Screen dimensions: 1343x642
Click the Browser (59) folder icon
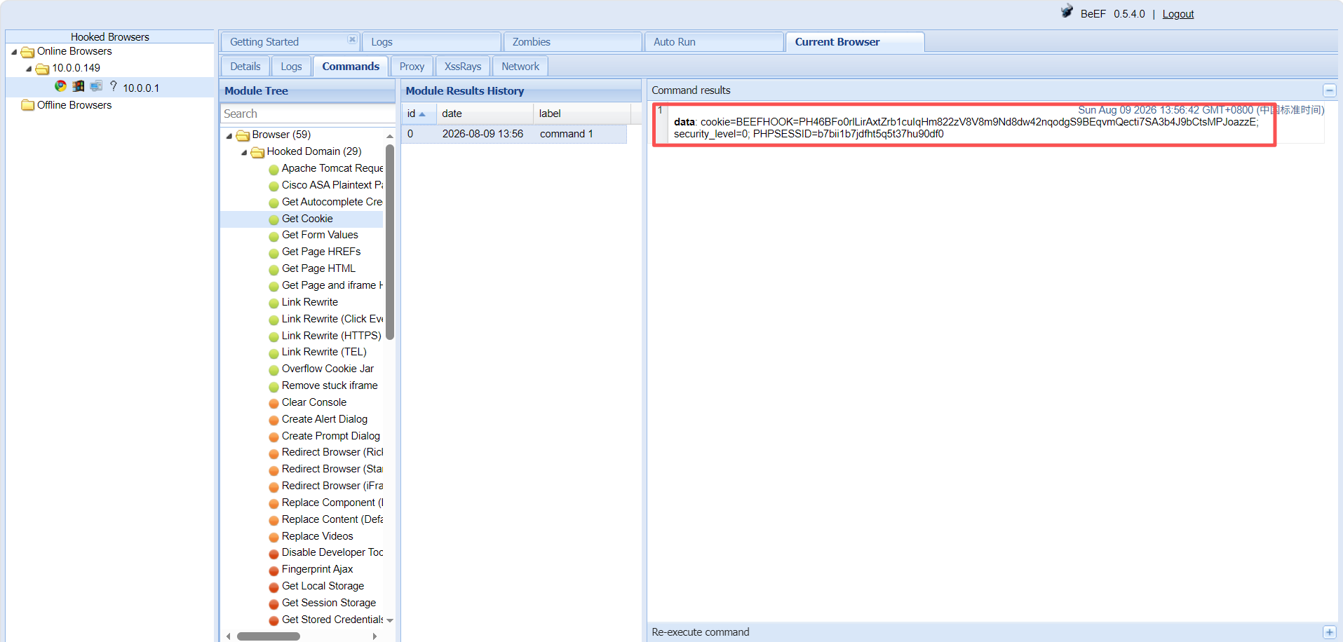pos(243,135)
